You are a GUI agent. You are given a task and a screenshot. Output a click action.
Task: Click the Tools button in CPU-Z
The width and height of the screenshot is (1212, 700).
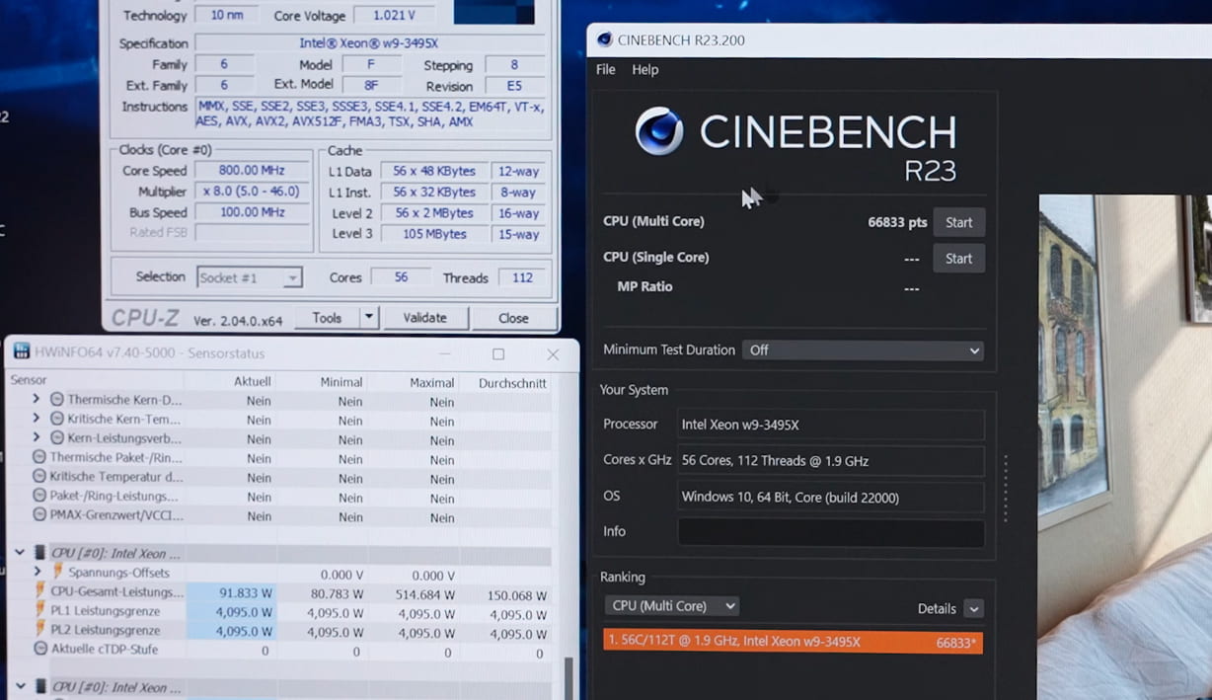coord(327,317)
